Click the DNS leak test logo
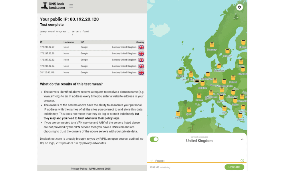 pyautogui.click(x=53, y=6)
